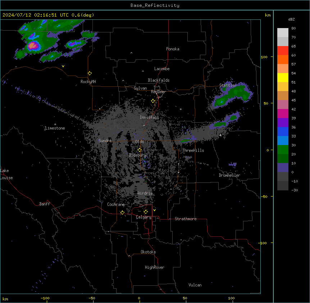Viewport: 310px width, 303px height.
Task: Click the Lacombe label
Action: (x=162, y=69)
